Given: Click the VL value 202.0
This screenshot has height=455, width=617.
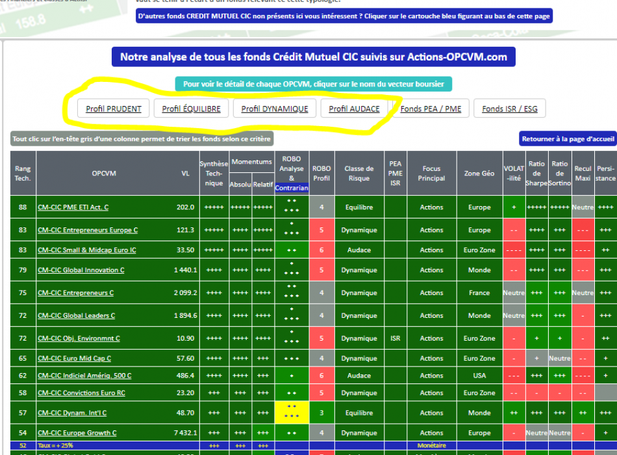Looking at the screenshot, I should click(x=185, y=207).
